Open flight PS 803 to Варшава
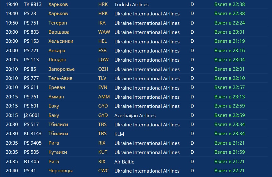Image resolution: width=272 pixels, height=177 pixels. tap(31, 32)
